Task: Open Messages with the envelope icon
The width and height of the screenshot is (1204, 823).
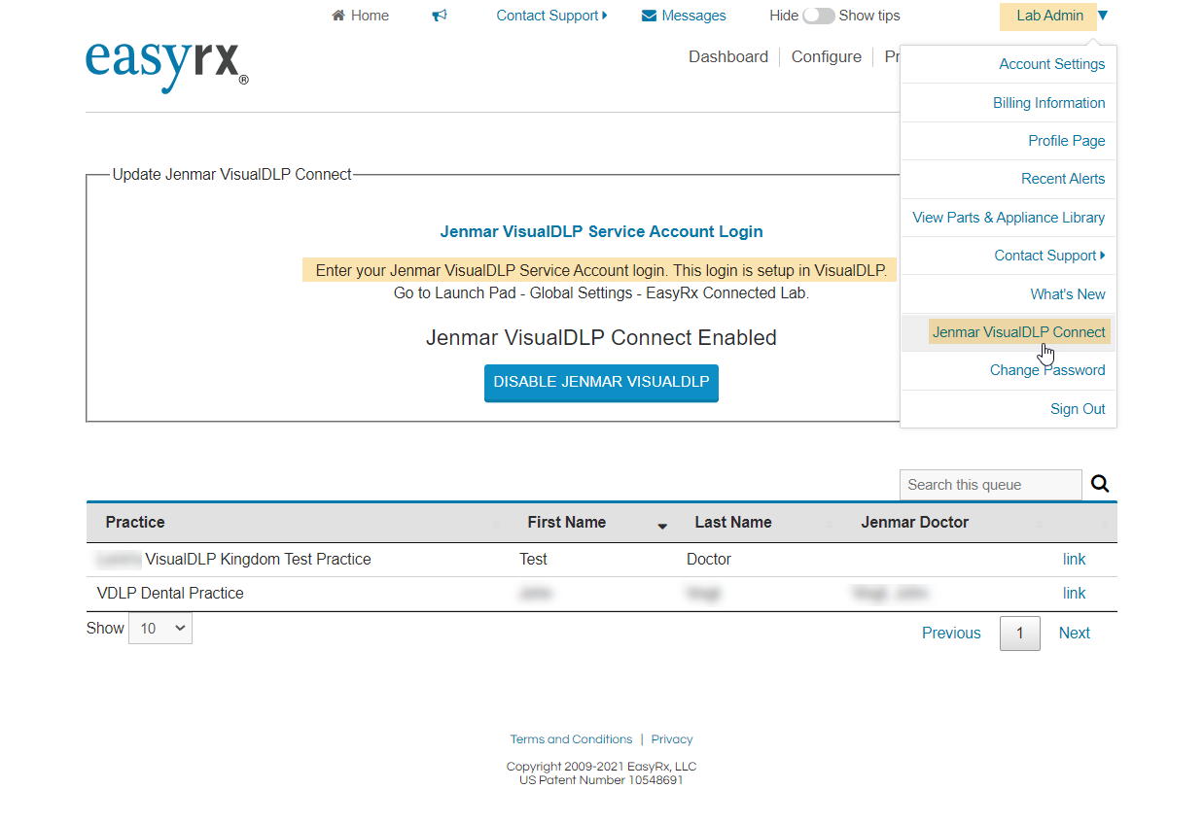Action: [x=684, y=16]
